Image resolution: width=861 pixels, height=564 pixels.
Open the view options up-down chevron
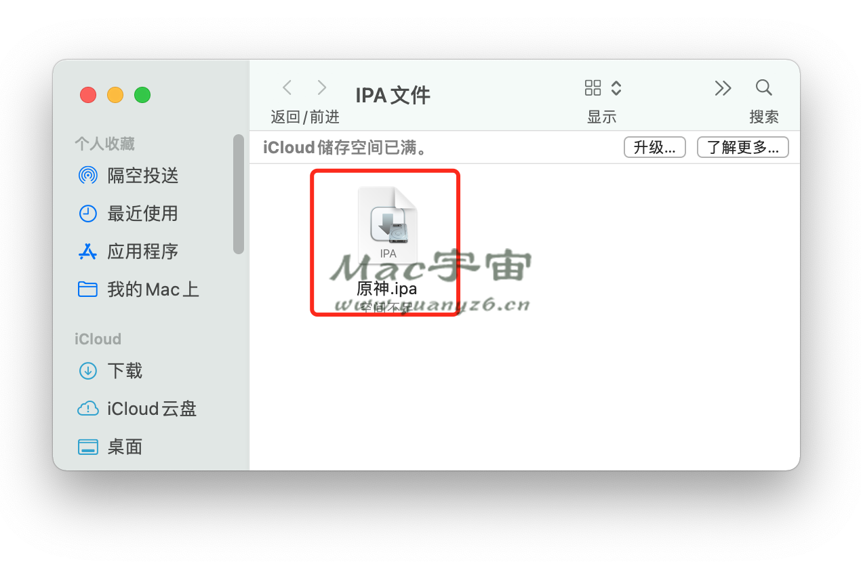tap(616, 87)
